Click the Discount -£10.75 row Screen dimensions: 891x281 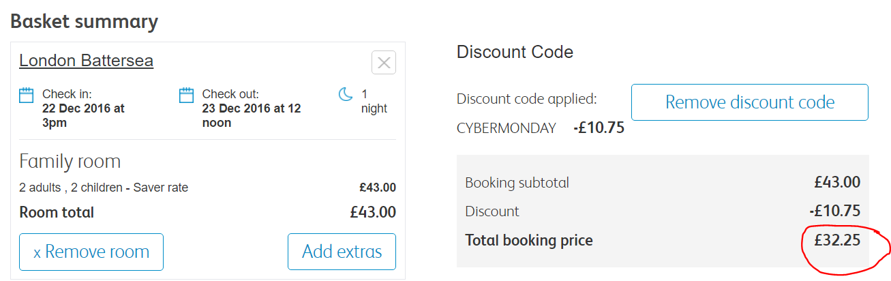[663, 211]
